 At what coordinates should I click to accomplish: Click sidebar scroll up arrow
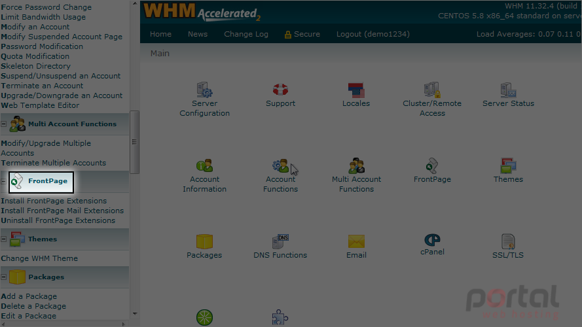click(x=135, y=3)
